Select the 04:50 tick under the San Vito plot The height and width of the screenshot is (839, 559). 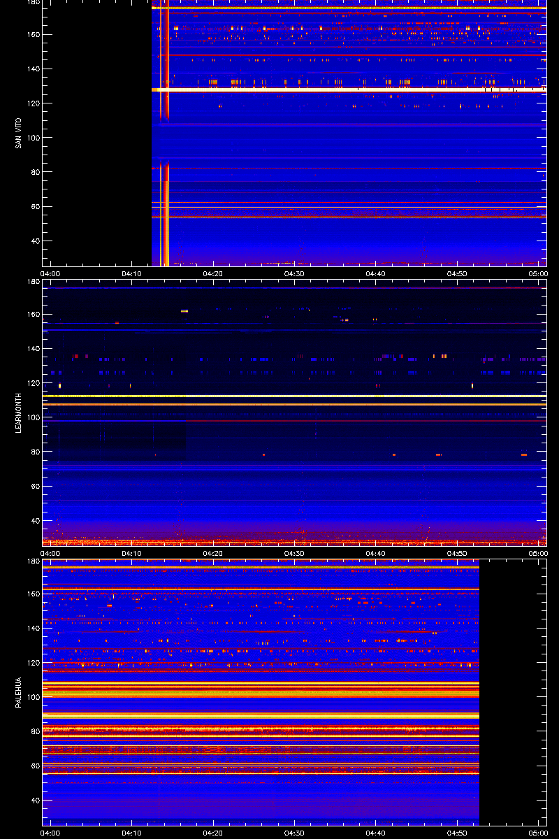click(x=457, y=274)
